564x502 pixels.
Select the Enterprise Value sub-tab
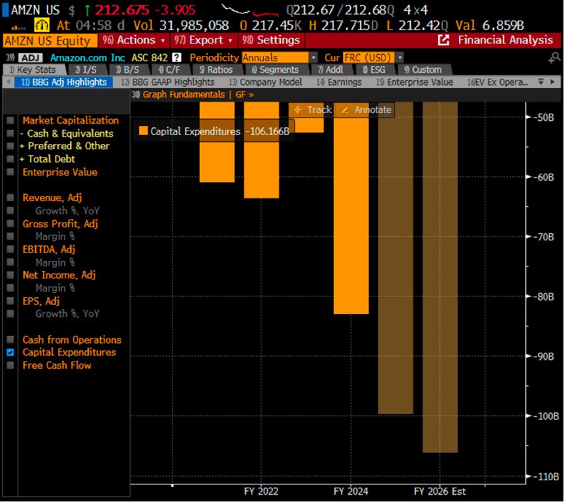tap(414, 82)
